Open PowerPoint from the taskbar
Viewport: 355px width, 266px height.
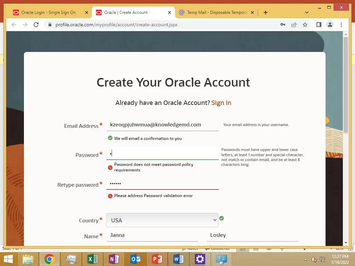157,259
